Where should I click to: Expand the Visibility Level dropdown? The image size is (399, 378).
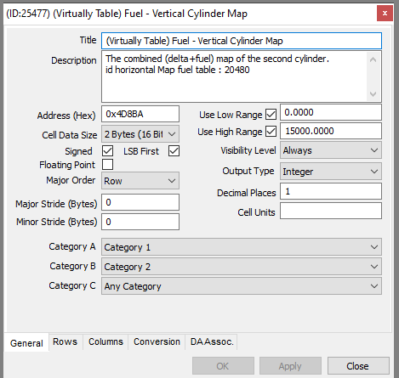(x=331, y=150)
